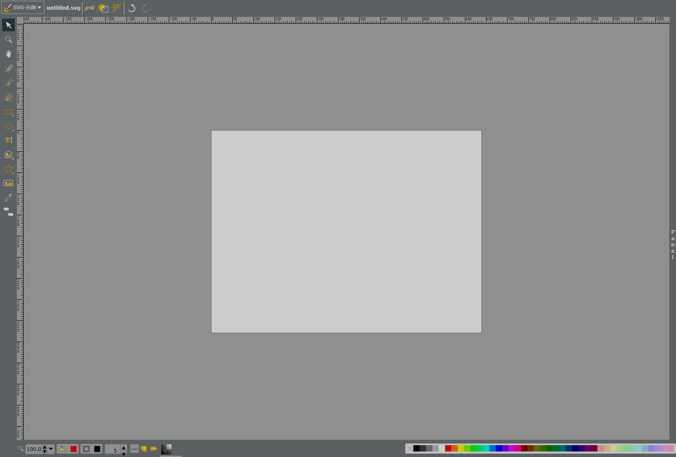This screenshot has height=457, width=676.
Task: Click the stroke color icon
Action: tap(86, 449)
